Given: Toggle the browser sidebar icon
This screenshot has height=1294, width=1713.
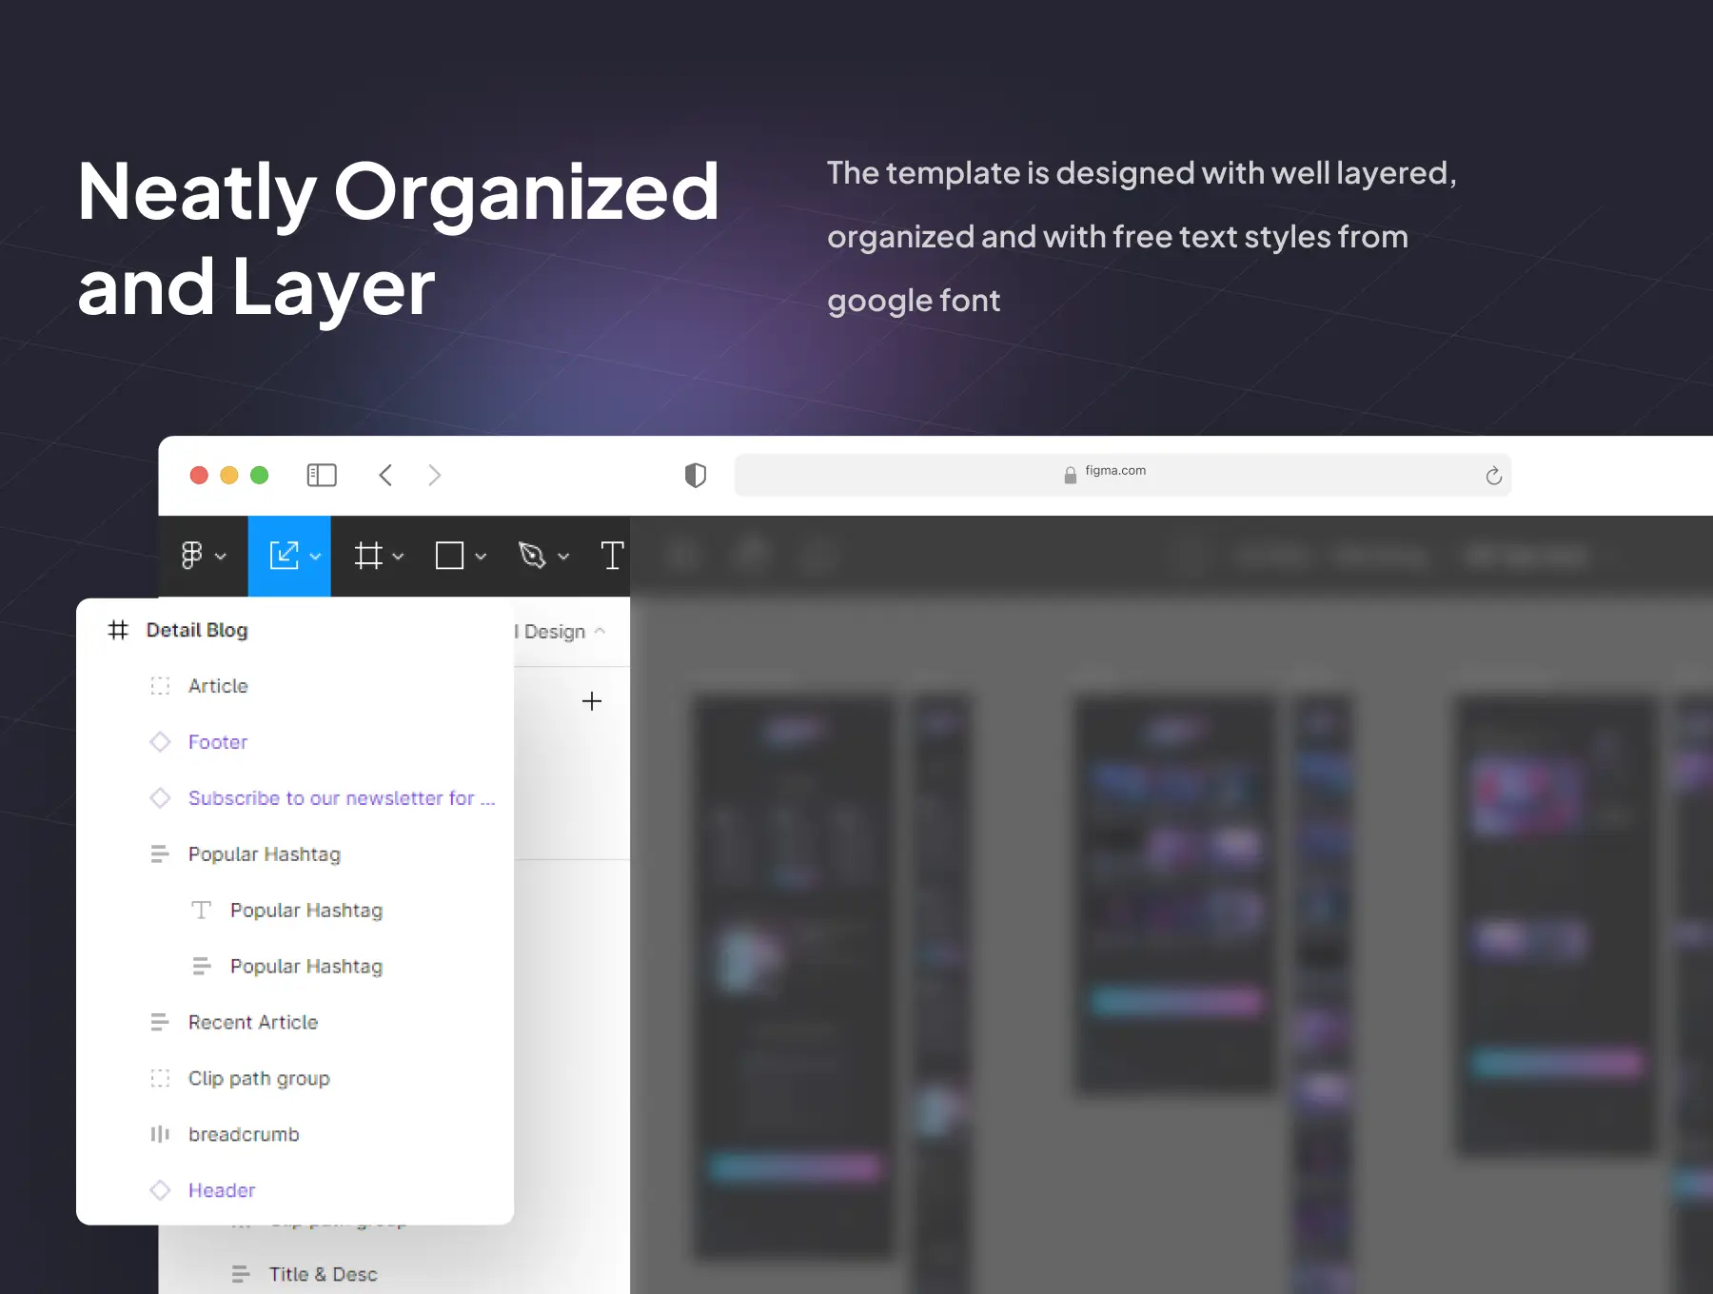Looking at the screenshot, I should [322, 475].
